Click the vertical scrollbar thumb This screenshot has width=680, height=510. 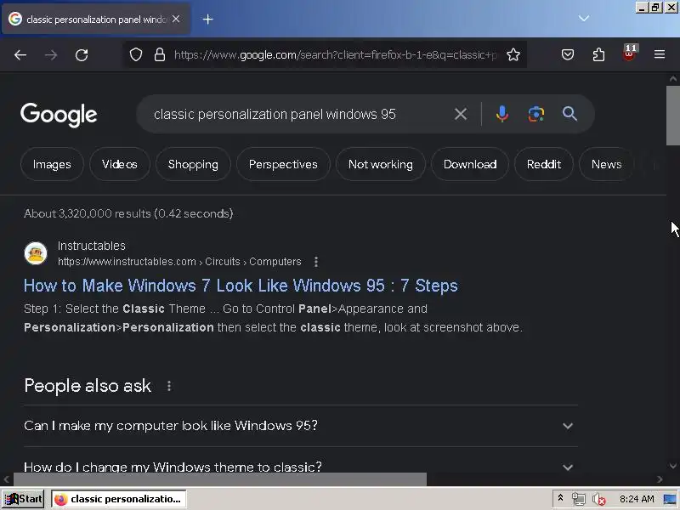[x=673, y=116]
